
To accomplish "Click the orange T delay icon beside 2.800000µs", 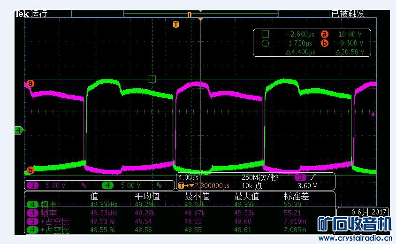I will 181,186.
